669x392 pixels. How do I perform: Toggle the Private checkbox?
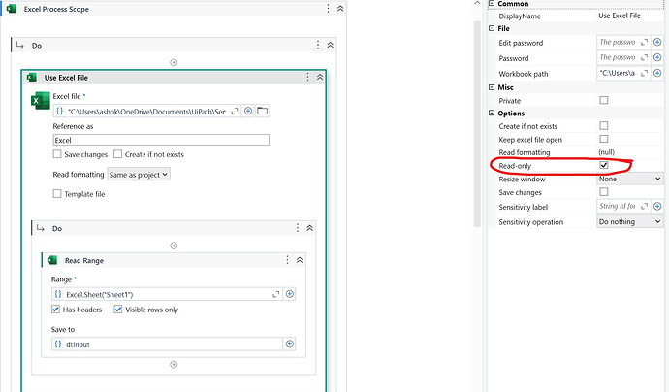(x=604, y=100)
